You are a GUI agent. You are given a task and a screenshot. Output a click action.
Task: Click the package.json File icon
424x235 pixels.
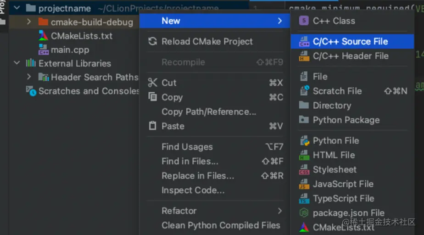304,213
